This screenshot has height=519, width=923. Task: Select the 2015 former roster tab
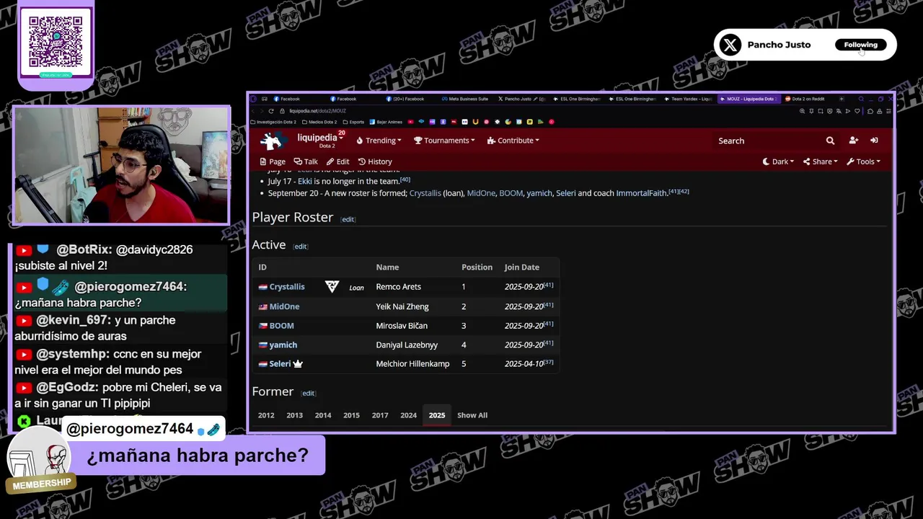pyautogui.click(x=351, y=415)
